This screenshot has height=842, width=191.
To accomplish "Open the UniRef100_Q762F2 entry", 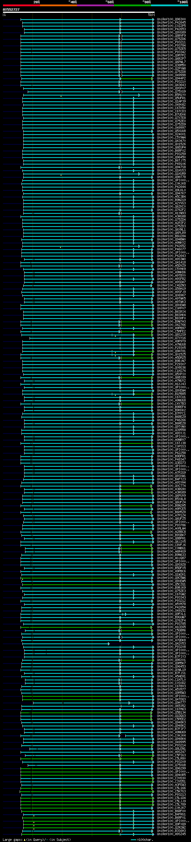I will [171, 210].
